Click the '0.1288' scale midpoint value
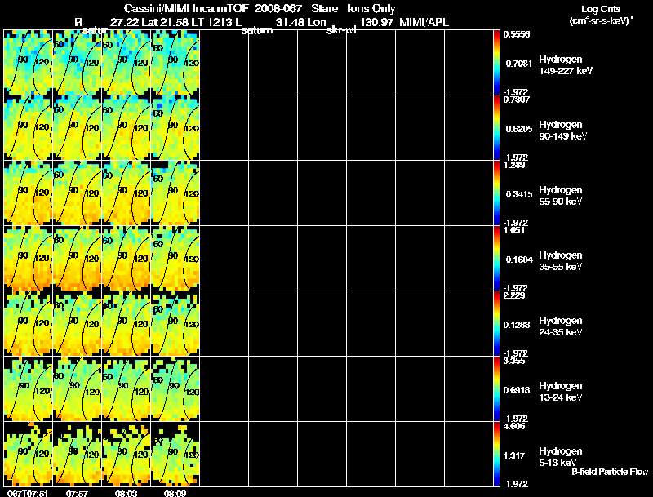 pyautogui.click(x=517, y=325)
